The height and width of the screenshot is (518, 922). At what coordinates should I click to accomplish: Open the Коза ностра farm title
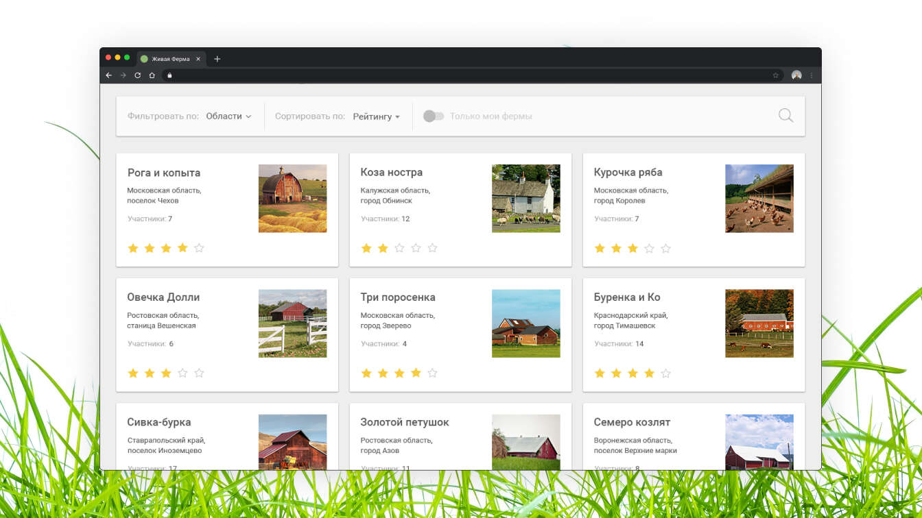pyautogui.click(x=391, y=172)
